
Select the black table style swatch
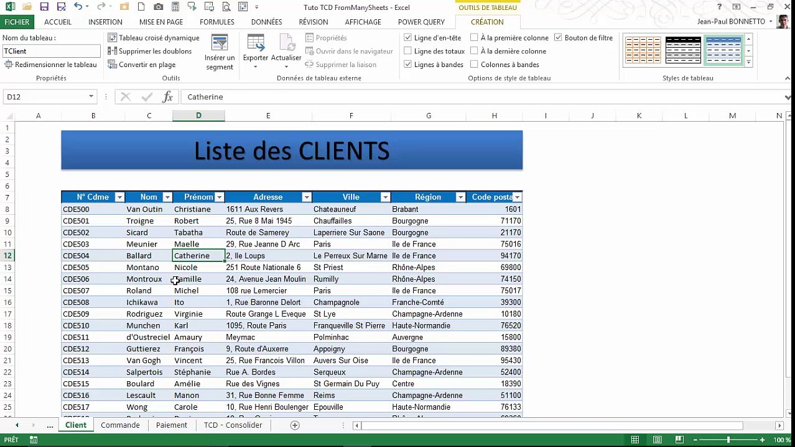tap(683, 50)
